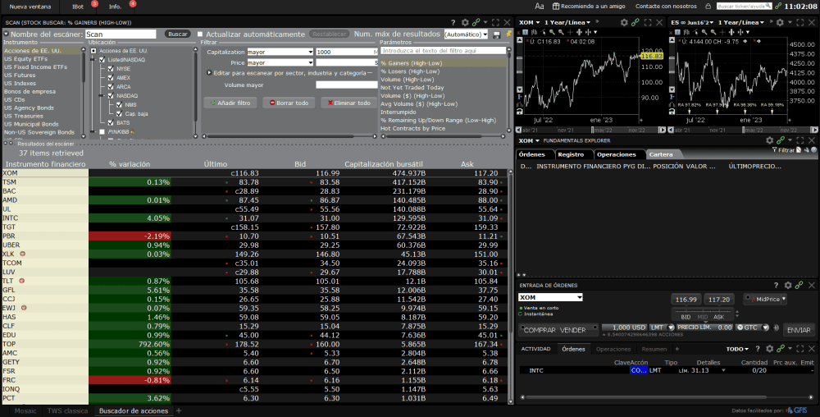Open XOM chart settings gear
820x417 pixels.
coord(624,22)
